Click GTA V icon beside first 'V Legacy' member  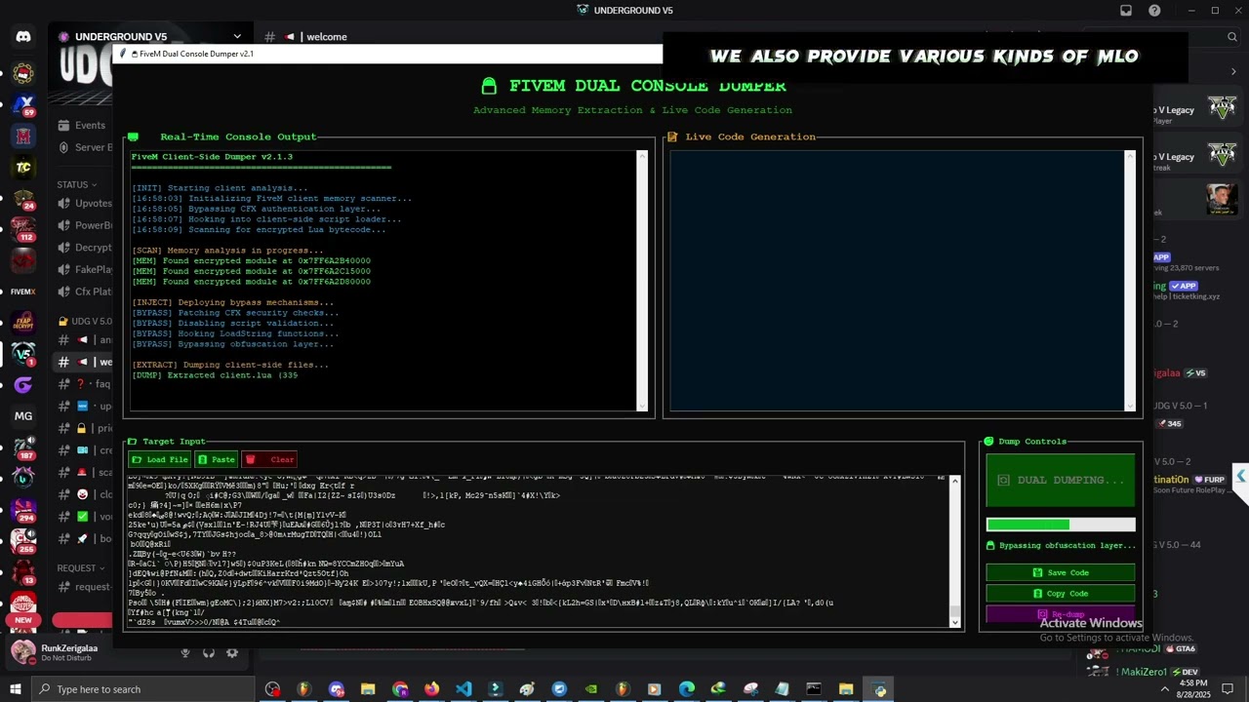click(x=1222, y=107)
